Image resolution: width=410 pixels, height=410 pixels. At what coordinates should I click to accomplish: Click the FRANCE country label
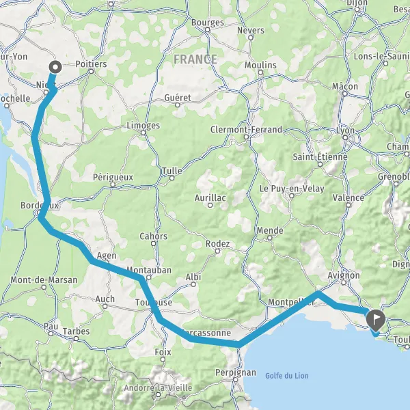195,59
